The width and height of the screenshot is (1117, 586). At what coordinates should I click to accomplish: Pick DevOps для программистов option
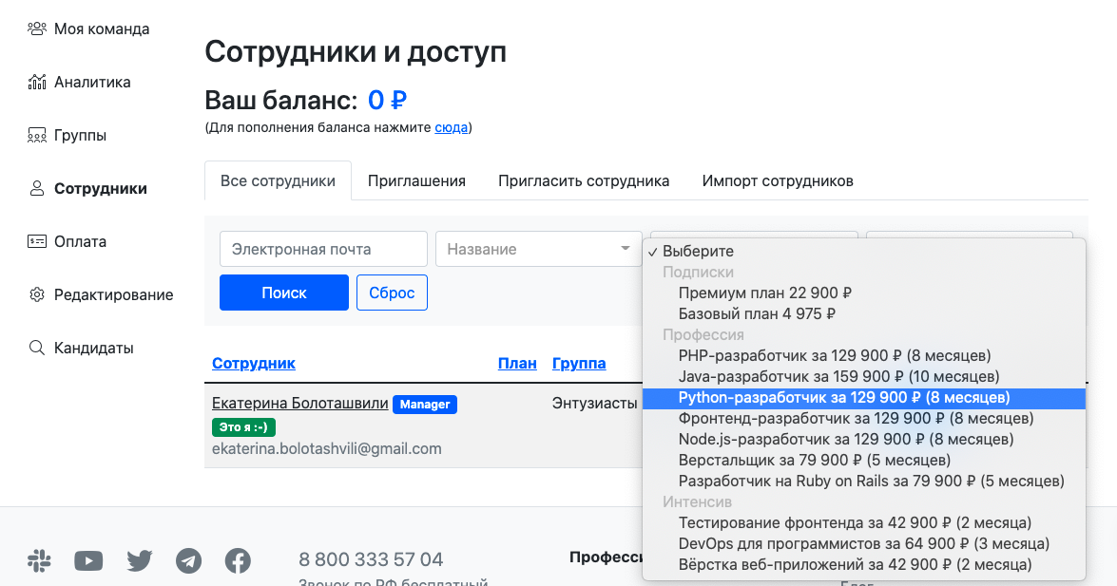[863, 543]
